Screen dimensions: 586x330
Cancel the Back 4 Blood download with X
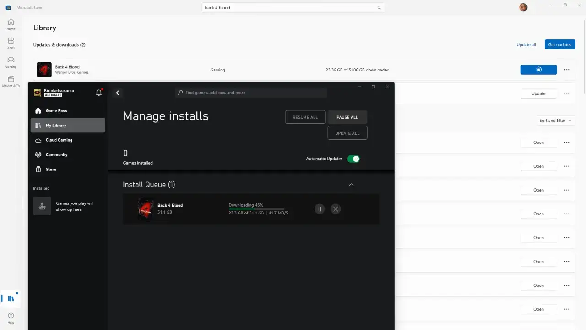tap(335, 209)
